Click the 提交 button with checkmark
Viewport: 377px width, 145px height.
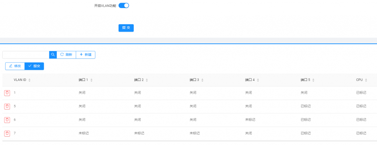tap(34, 66)
